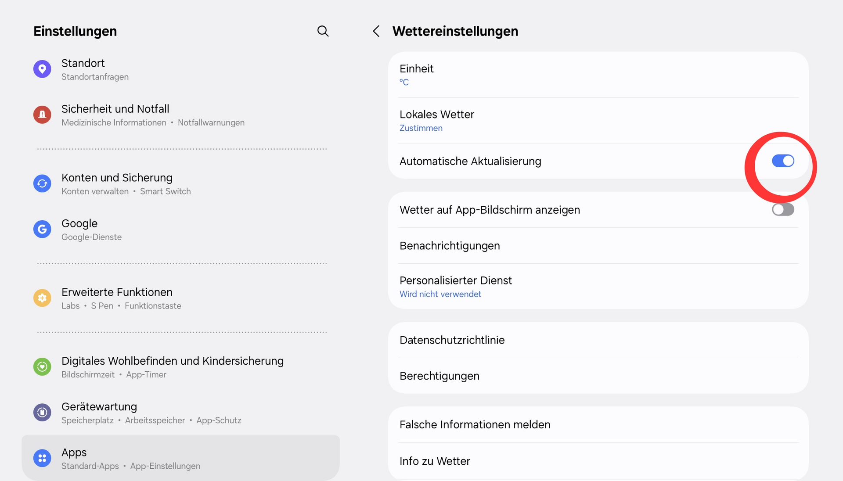
Task: Open Benachrichtigungen settings entry
Action: click(598, 246)
